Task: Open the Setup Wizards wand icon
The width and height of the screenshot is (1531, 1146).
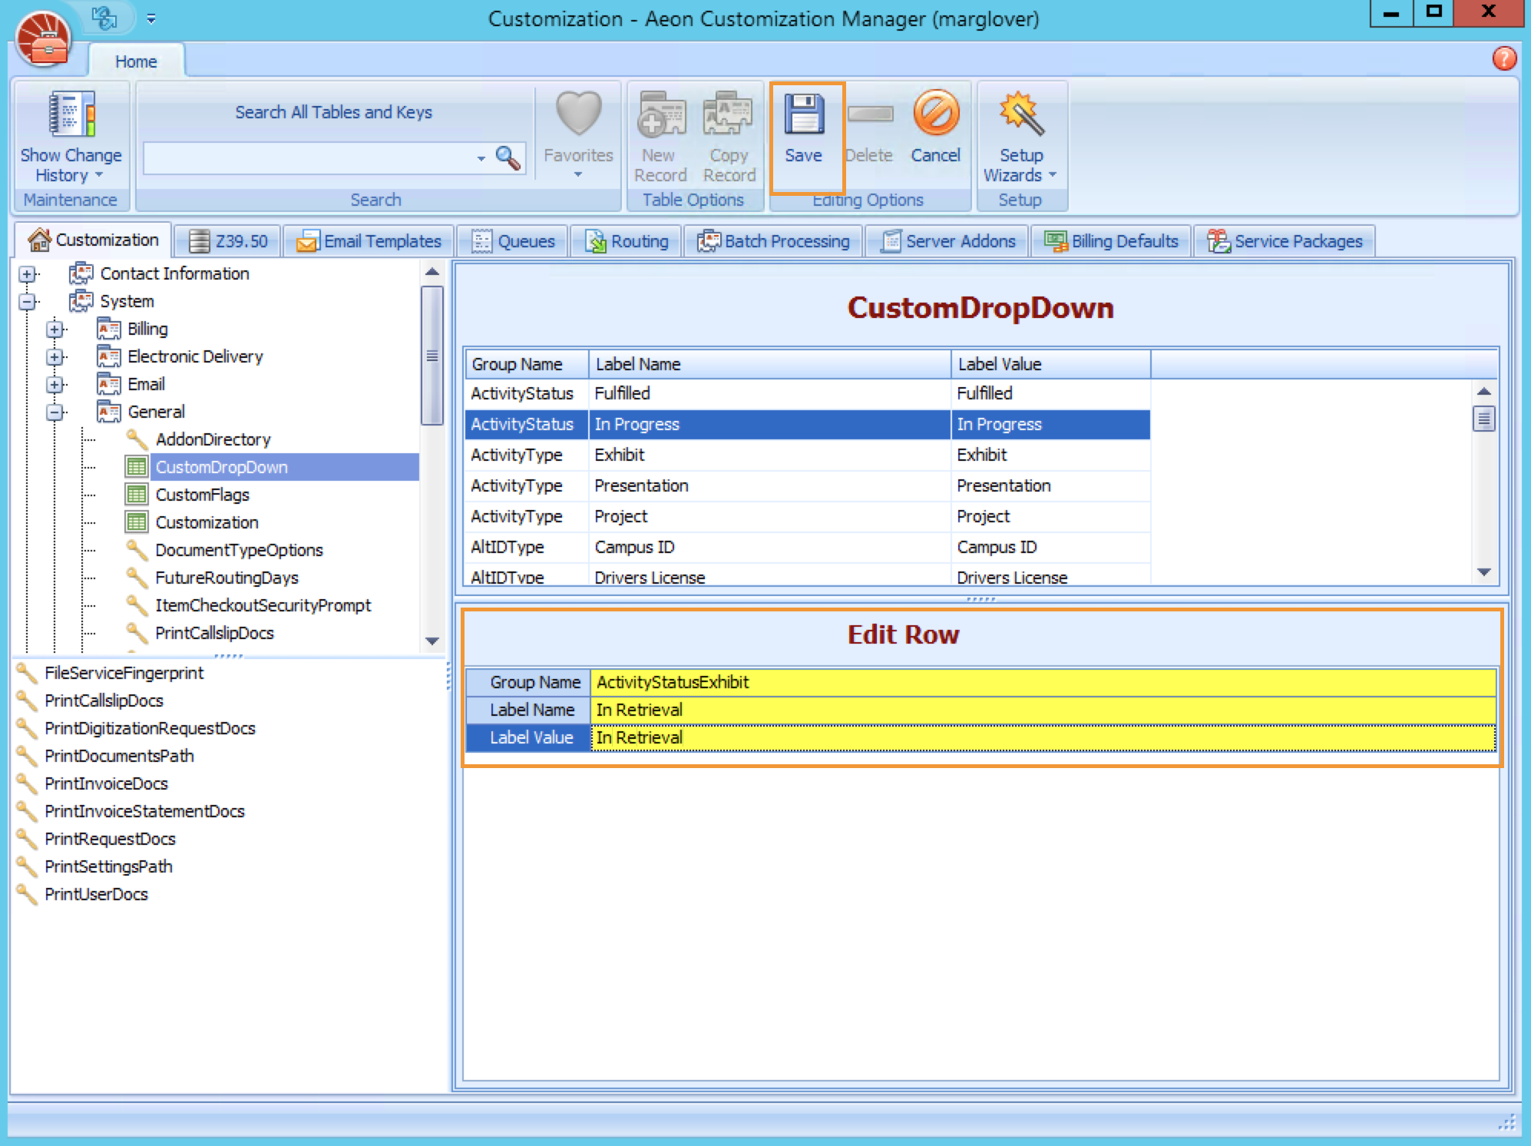Action: 1020,114
